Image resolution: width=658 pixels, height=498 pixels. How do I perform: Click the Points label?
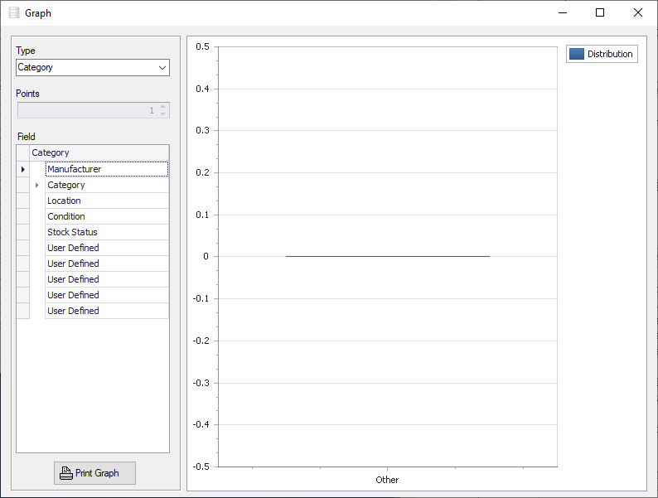pyautogui.click(x=27, y=94)
